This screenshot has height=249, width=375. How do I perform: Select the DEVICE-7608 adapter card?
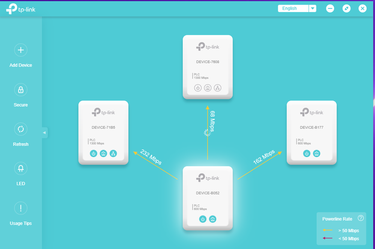tap(208, 67)
